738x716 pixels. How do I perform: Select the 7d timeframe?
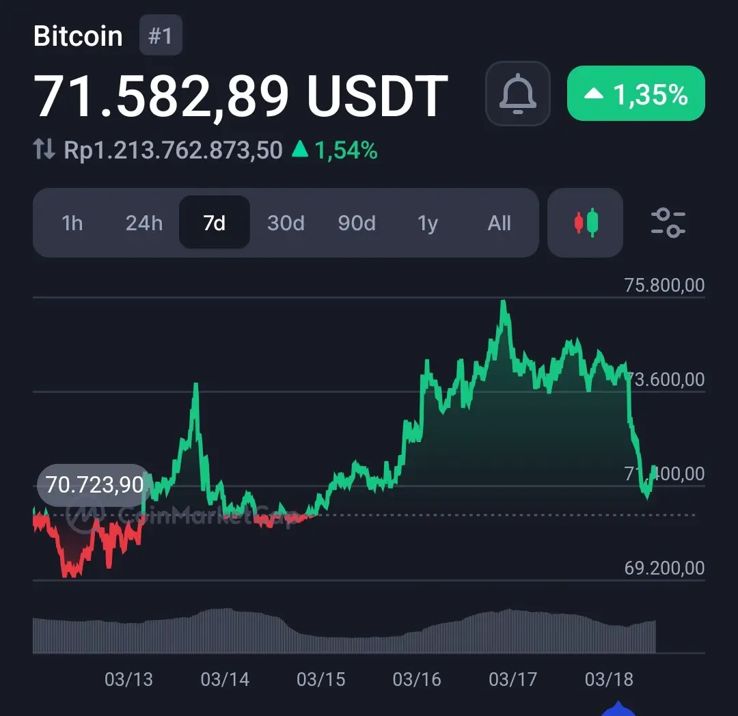pos(215,223)
